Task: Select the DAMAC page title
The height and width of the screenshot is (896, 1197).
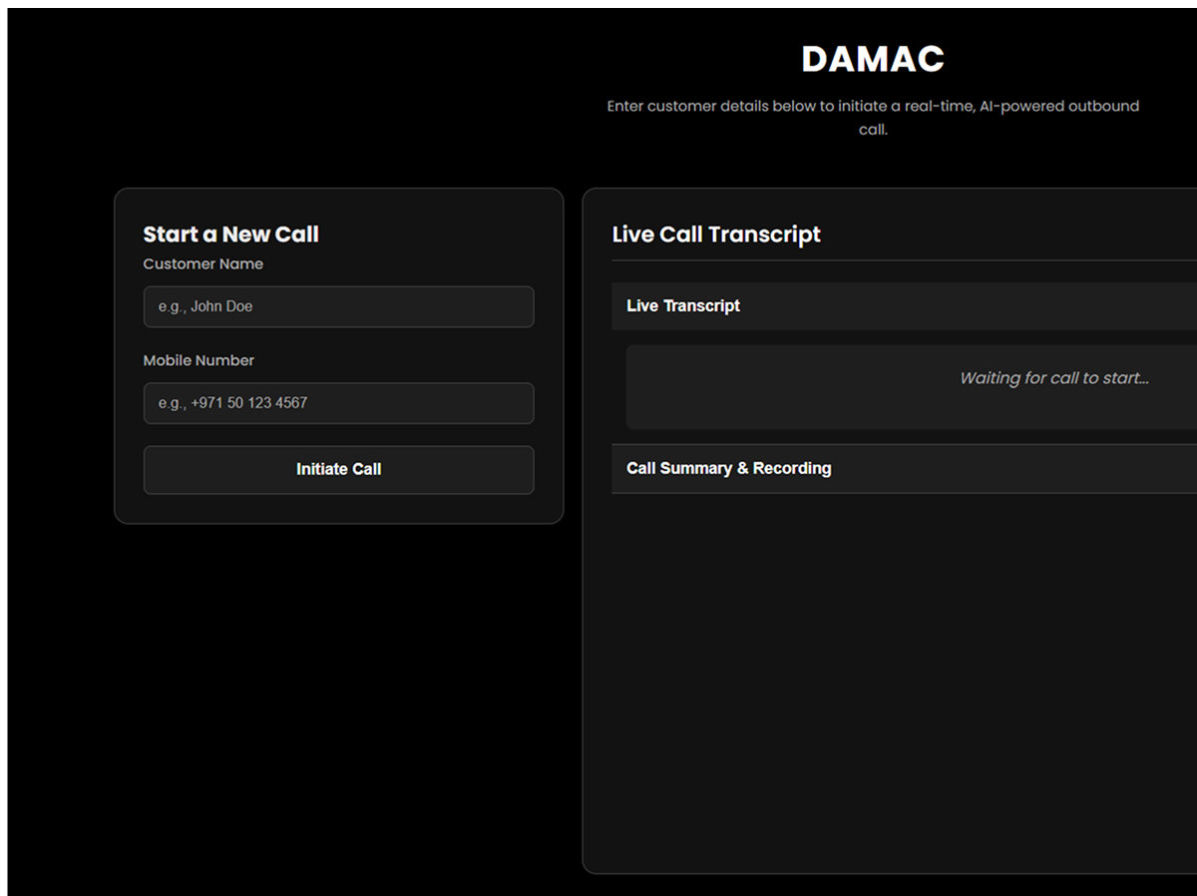Action: pyautogui.click(x=872, y=59)
